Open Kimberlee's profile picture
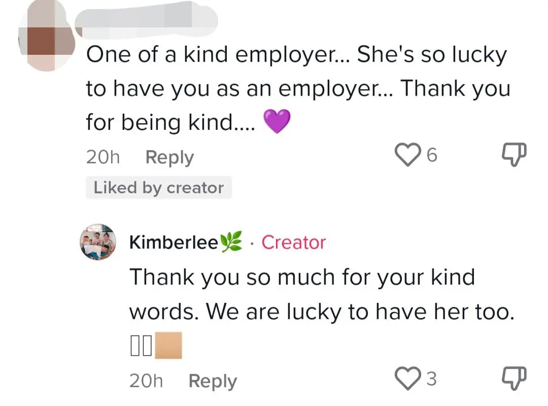Image resolution: width=548 pixels, height=406 pixels. coord(98,242)
